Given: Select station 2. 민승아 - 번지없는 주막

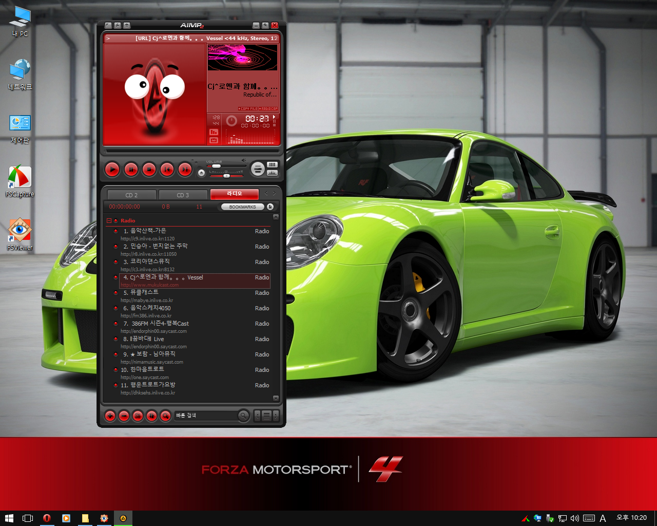Looking at the screenshot, I should coord(194,250).
